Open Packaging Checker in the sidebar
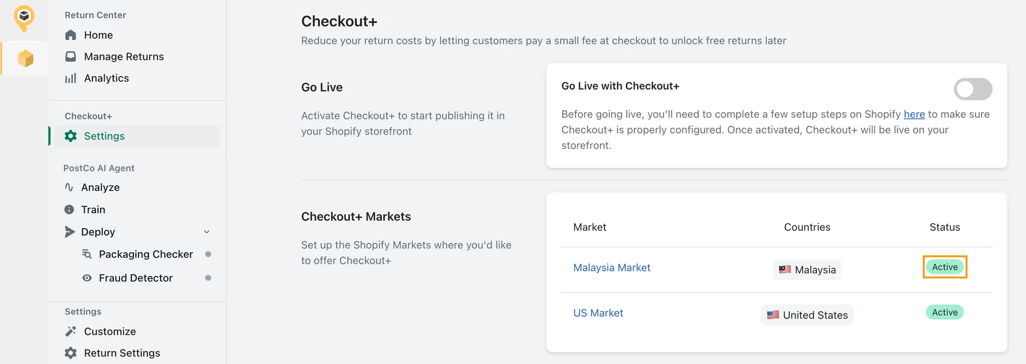This screenshot has width=1026, height=364. tap(146, 254)
